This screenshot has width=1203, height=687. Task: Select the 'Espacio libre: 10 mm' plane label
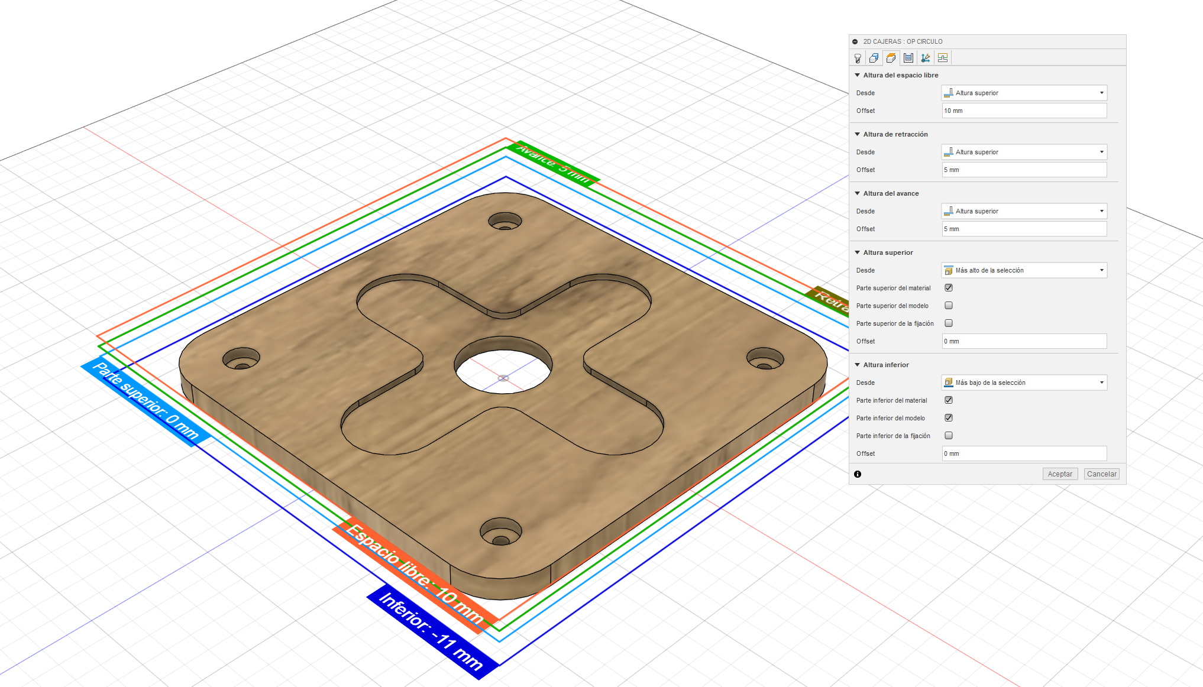pyautogui.click(x=415, y=576)
